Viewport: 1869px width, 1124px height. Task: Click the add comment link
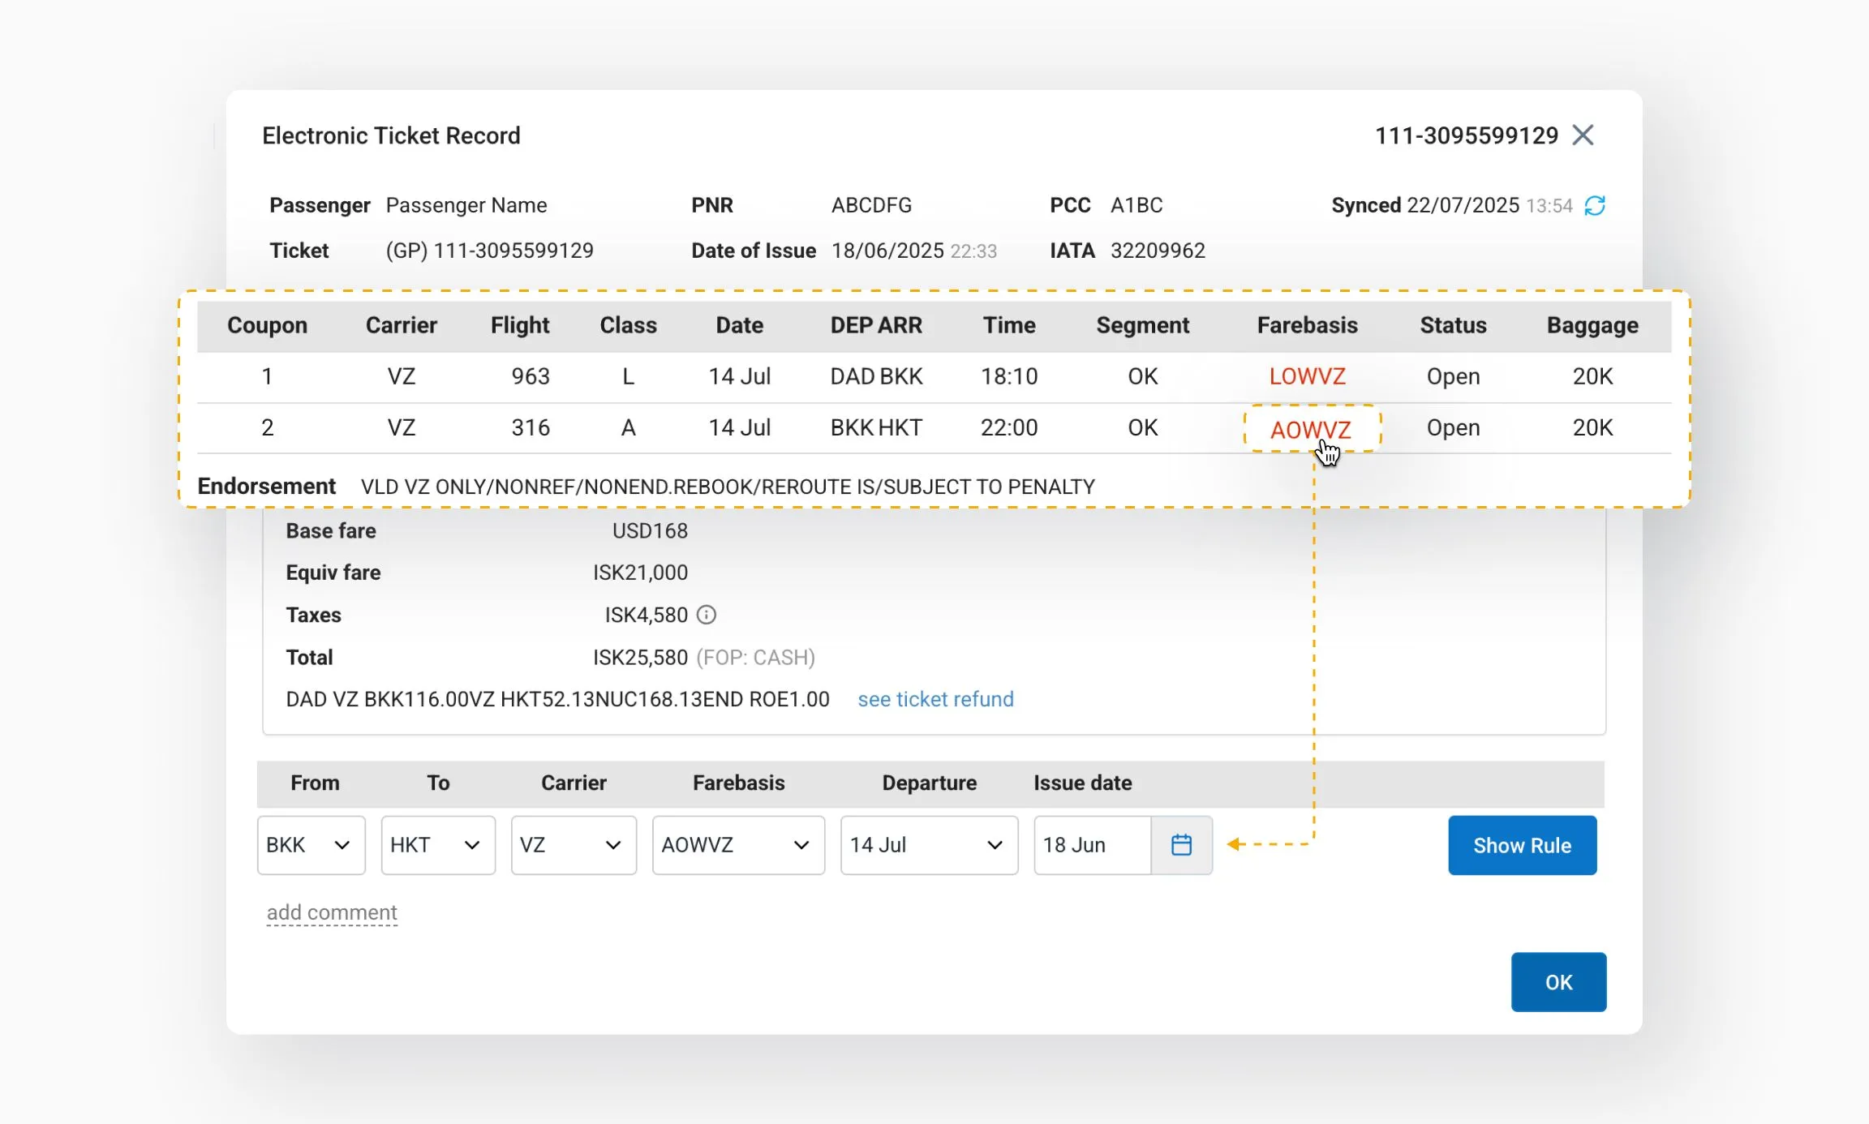click(332, 912)
